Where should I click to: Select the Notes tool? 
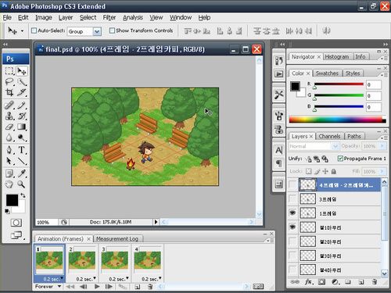9,173
